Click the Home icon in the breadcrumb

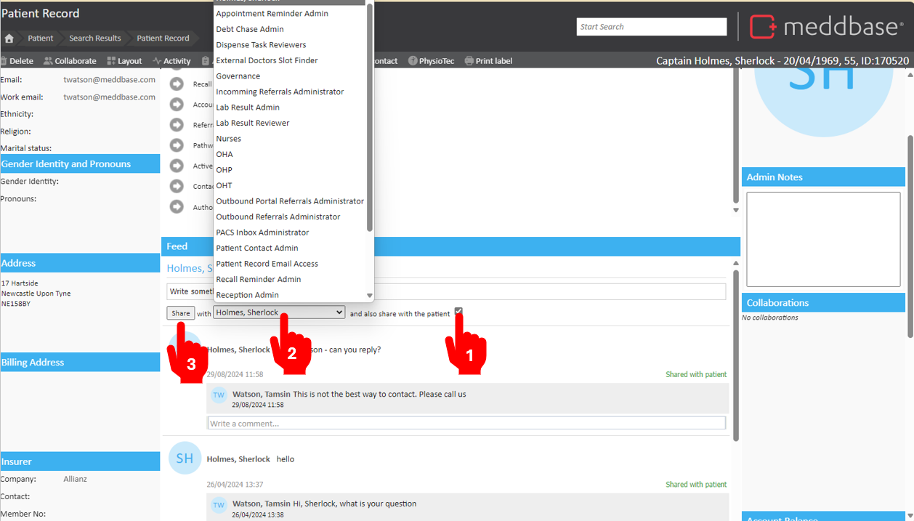coord(9,39)
